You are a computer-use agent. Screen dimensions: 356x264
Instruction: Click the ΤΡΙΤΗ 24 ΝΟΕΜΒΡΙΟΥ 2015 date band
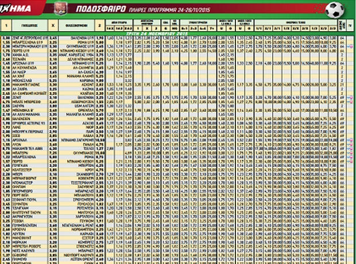(x=157, y=34)
